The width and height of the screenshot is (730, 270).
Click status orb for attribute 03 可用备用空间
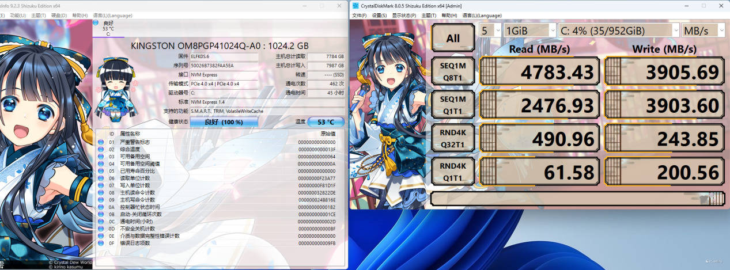click(x=100, y=157)
